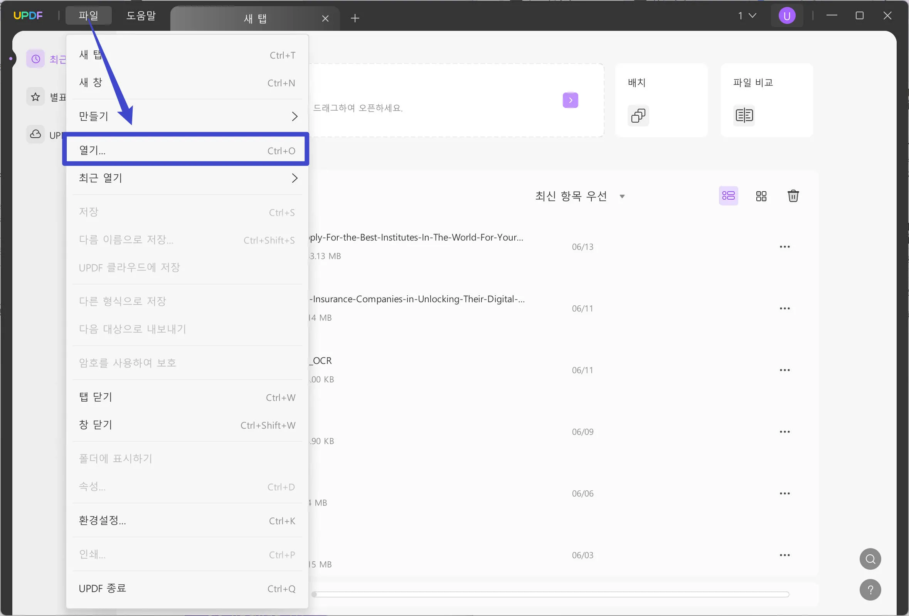Open 최신 항목 우선 sort dropdown
The width and height of the screenshot is (909, 616).
pos(580,196)
